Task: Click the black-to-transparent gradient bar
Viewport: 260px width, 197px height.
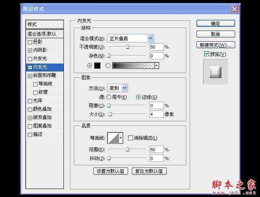Action: click(x=133, y=66)
